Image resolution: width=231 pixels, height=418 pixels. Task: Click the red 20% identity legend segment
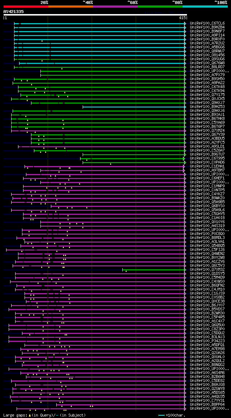(26, 6)
